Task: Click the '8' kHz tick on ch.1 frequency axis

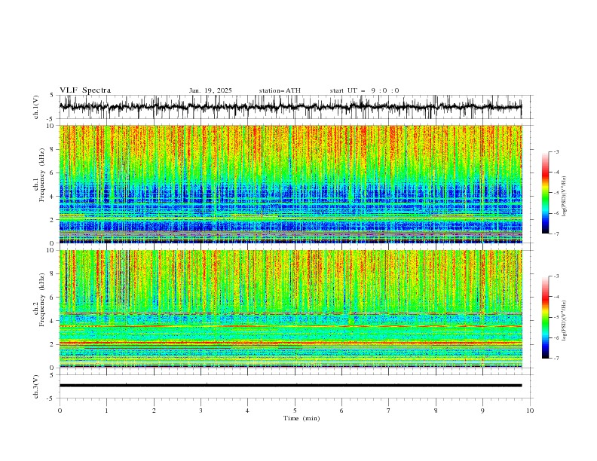Action: pyautogui.click(x=53, y=149)
